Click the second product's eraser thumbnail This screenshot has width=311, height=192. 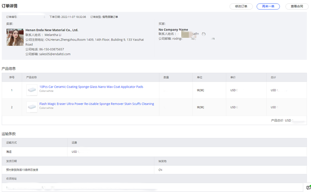point(32,107)
